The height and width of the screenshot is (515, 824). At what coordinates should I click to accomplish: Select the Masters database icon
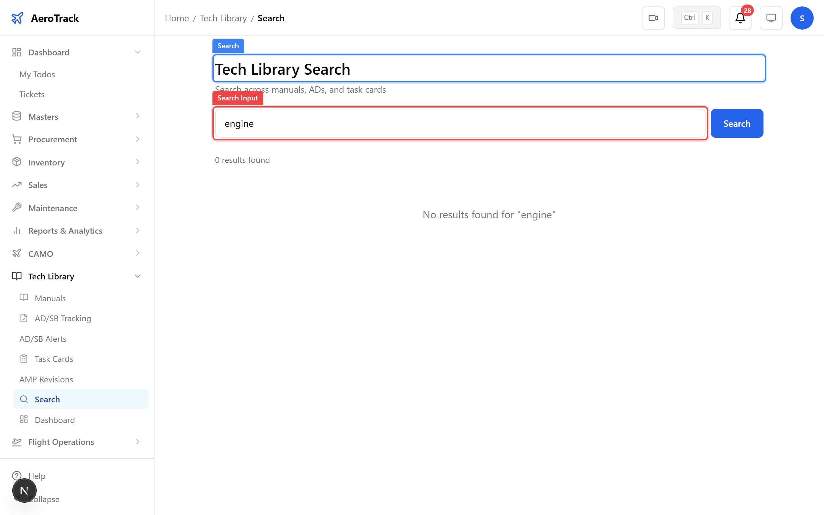(x=17, y=116)
